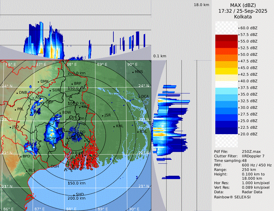Click the 35.0 dBZ legend label
Viewport: 274px width, 211px height.
(x=249, y=94)
